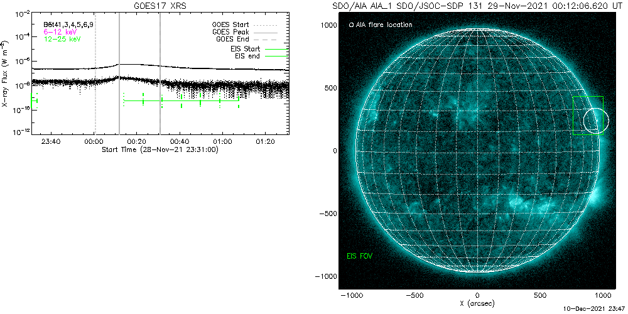Click the green EIS FOV box outline on the solar image
The image size is (628, 314).
pyautogui.click(x=588, y=116)
